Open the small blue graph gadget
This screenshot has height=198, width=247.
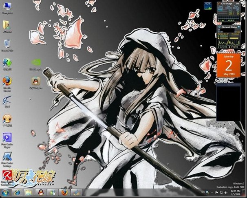208,6
